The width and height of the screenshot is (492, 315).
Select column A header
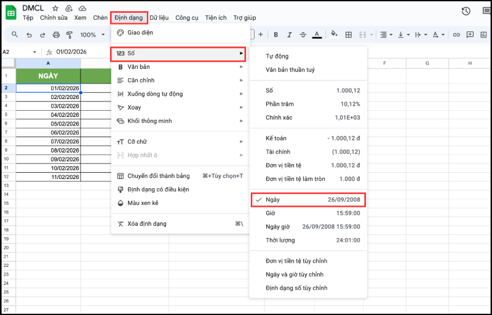(49, 63)
